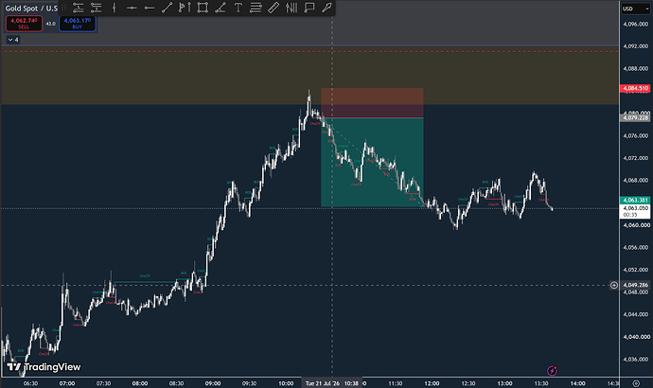Click 4,072.000 on the price scale
Viewport: 653px width, 388px height.
[636, 158]
